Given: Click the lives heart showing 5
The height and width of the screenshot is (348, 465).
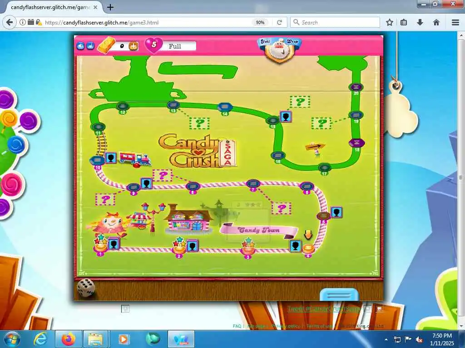Looking at the screenshot, I should pyautogui.click(x=153, y=45).
